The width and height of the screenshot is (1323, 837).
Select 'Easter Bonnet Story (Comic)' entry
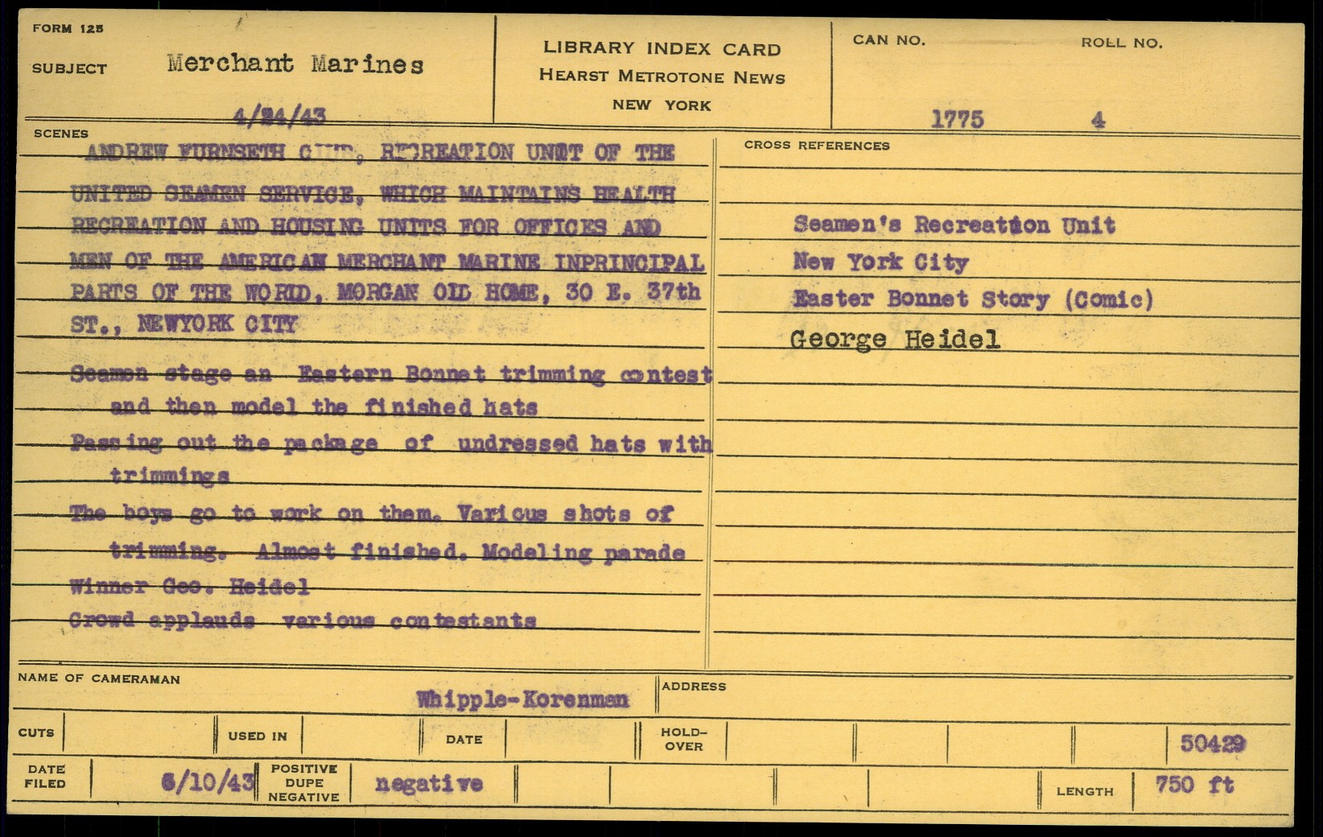pyautogui.click(x=972, y=299)
